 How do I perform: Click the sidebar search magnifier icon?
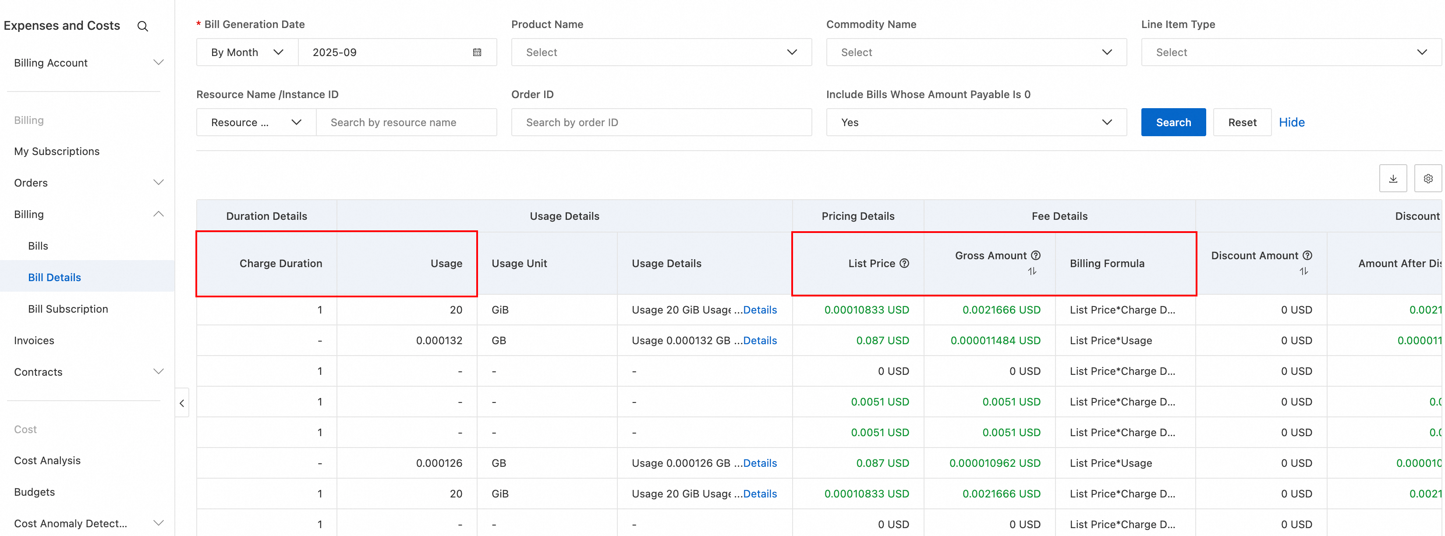pyautogui.click(x=142, y=26)
